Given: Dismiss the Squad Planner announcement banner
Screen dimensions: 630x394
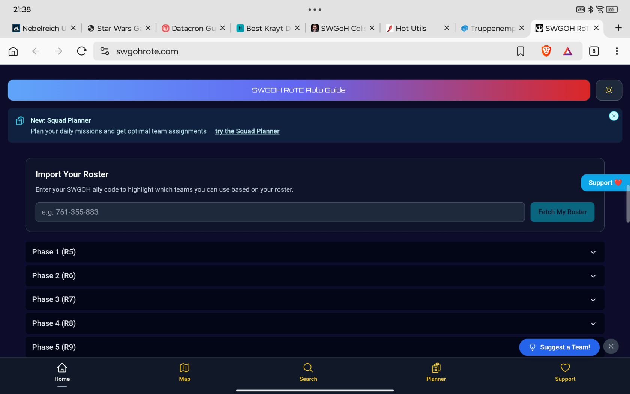Looking at the screenshot, I should (x=613, y=116).
